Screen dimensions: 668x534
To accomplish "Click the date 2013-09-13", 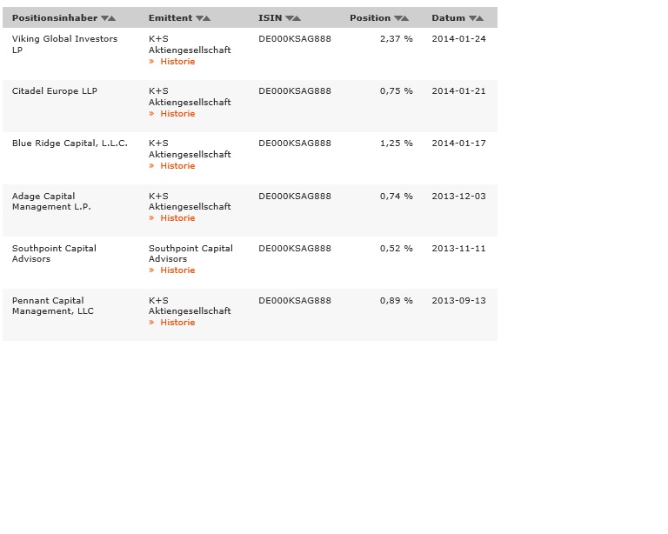I will [459, 301].
